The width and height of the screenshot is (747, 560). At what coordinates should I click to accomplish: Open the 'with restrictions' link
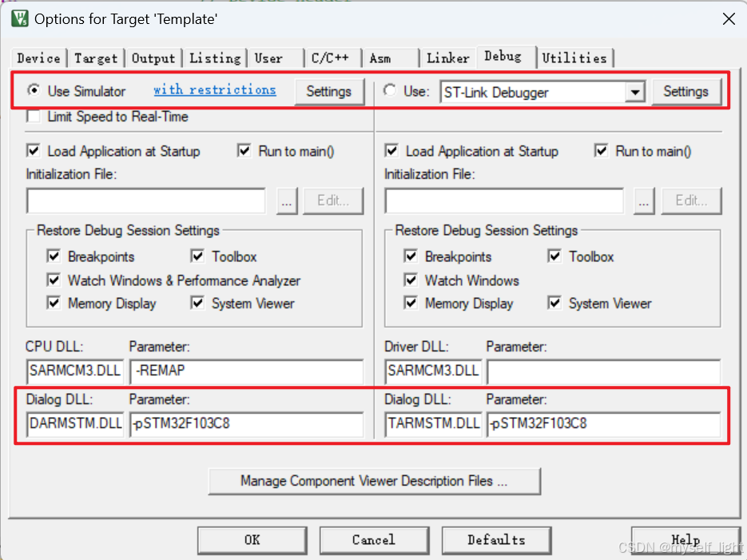click(x=214, y=89)
